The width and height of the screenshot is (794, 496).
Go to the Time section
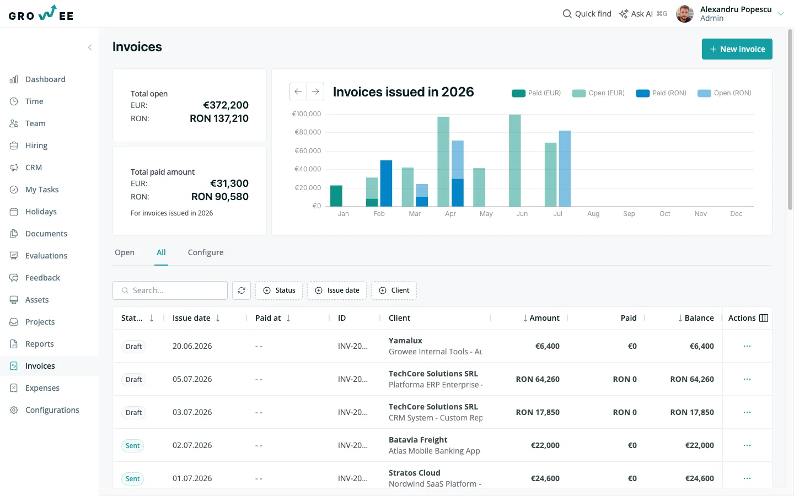(34, 101)
